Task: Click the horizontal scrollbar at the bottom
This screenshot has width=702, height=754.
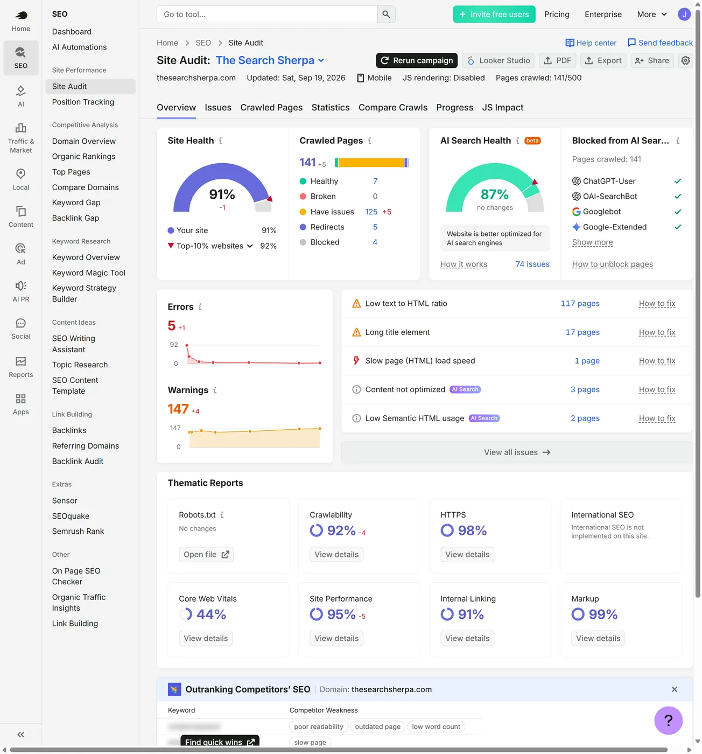Action: [x=339, y=750]
